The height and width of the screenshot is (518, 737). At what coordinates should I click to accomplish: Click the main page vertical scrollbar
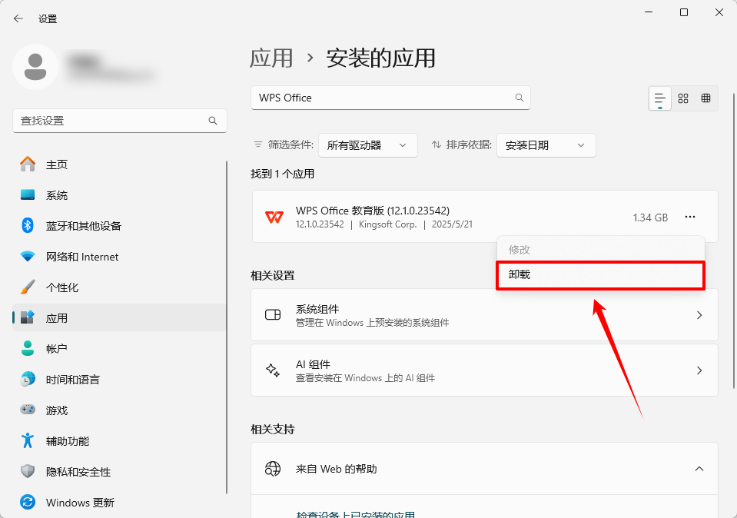(734, 241)
